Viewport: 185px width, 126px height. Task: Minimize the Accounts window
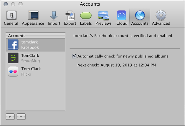[x=13, y=4]
